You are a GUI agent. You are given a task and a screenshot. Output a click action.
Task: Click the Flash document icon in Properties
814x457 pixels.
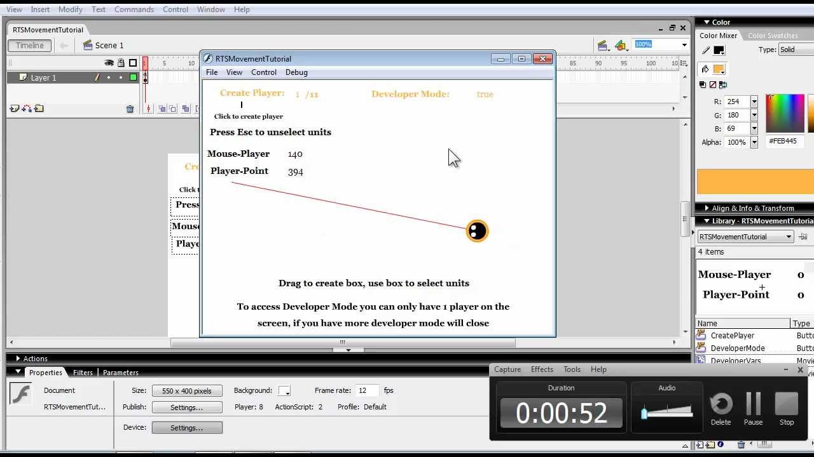click(x=21, y=394)
